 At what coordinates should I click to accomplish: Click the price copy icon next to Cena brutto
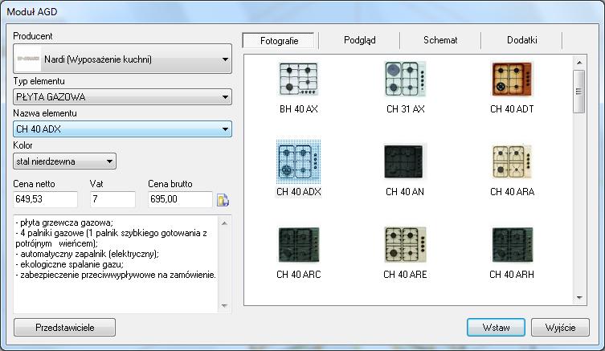point(223,200)
